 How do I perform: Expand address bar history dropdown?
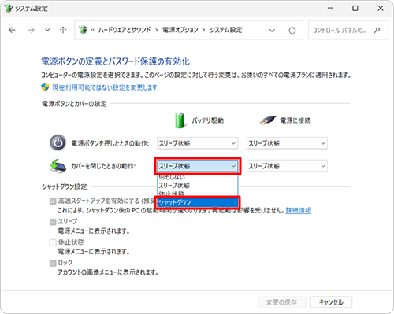point(272,31)
